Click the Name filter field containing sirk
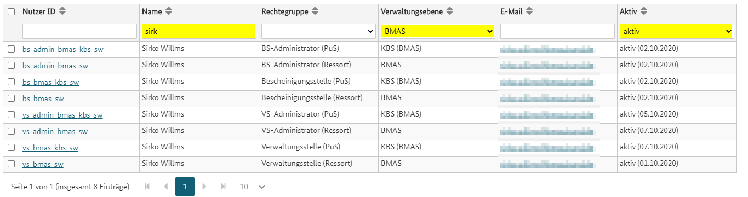 [198, 31]
